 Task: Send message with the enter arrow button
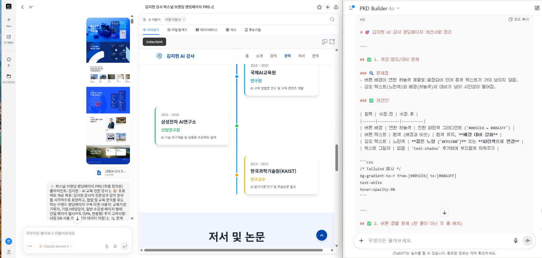[125, 246]
